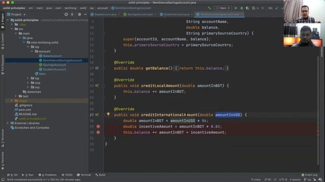Open the Run tool window
Viewport: 325px width, 182px height.
point(27,175)
